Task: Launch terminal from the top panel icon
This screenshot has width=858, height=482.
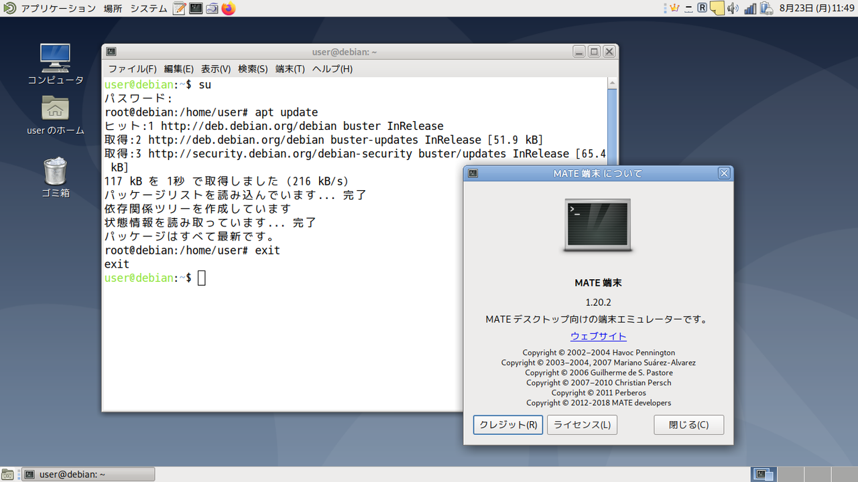Action: click(x=196, y=9)
